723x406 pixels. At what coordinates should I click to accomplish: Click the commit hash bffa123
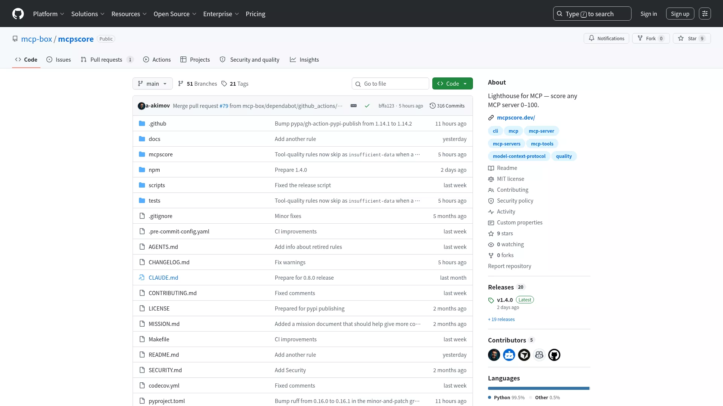[386, 106]
